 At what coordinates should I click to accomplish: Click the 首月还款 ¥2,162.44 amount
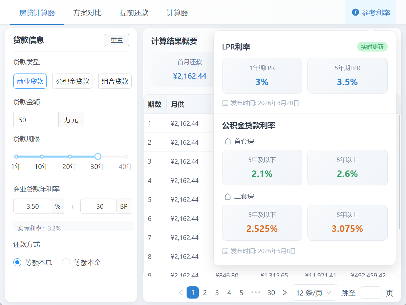coord(190,76)
